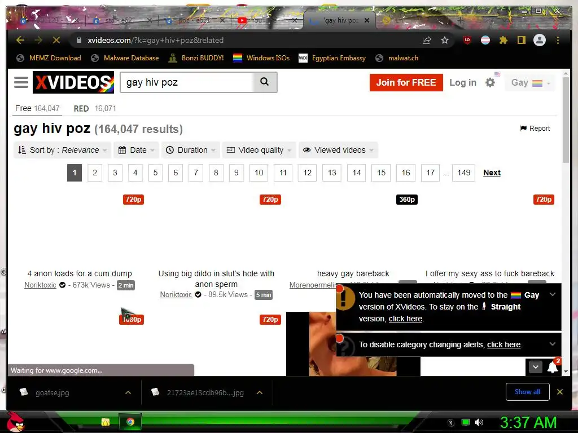
Task: Open the Video quality dropdown
Action: [x=259, y=150]
